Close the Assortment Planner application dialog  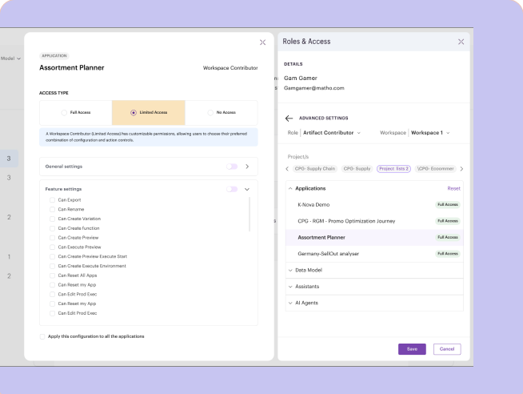coord(263,42)
